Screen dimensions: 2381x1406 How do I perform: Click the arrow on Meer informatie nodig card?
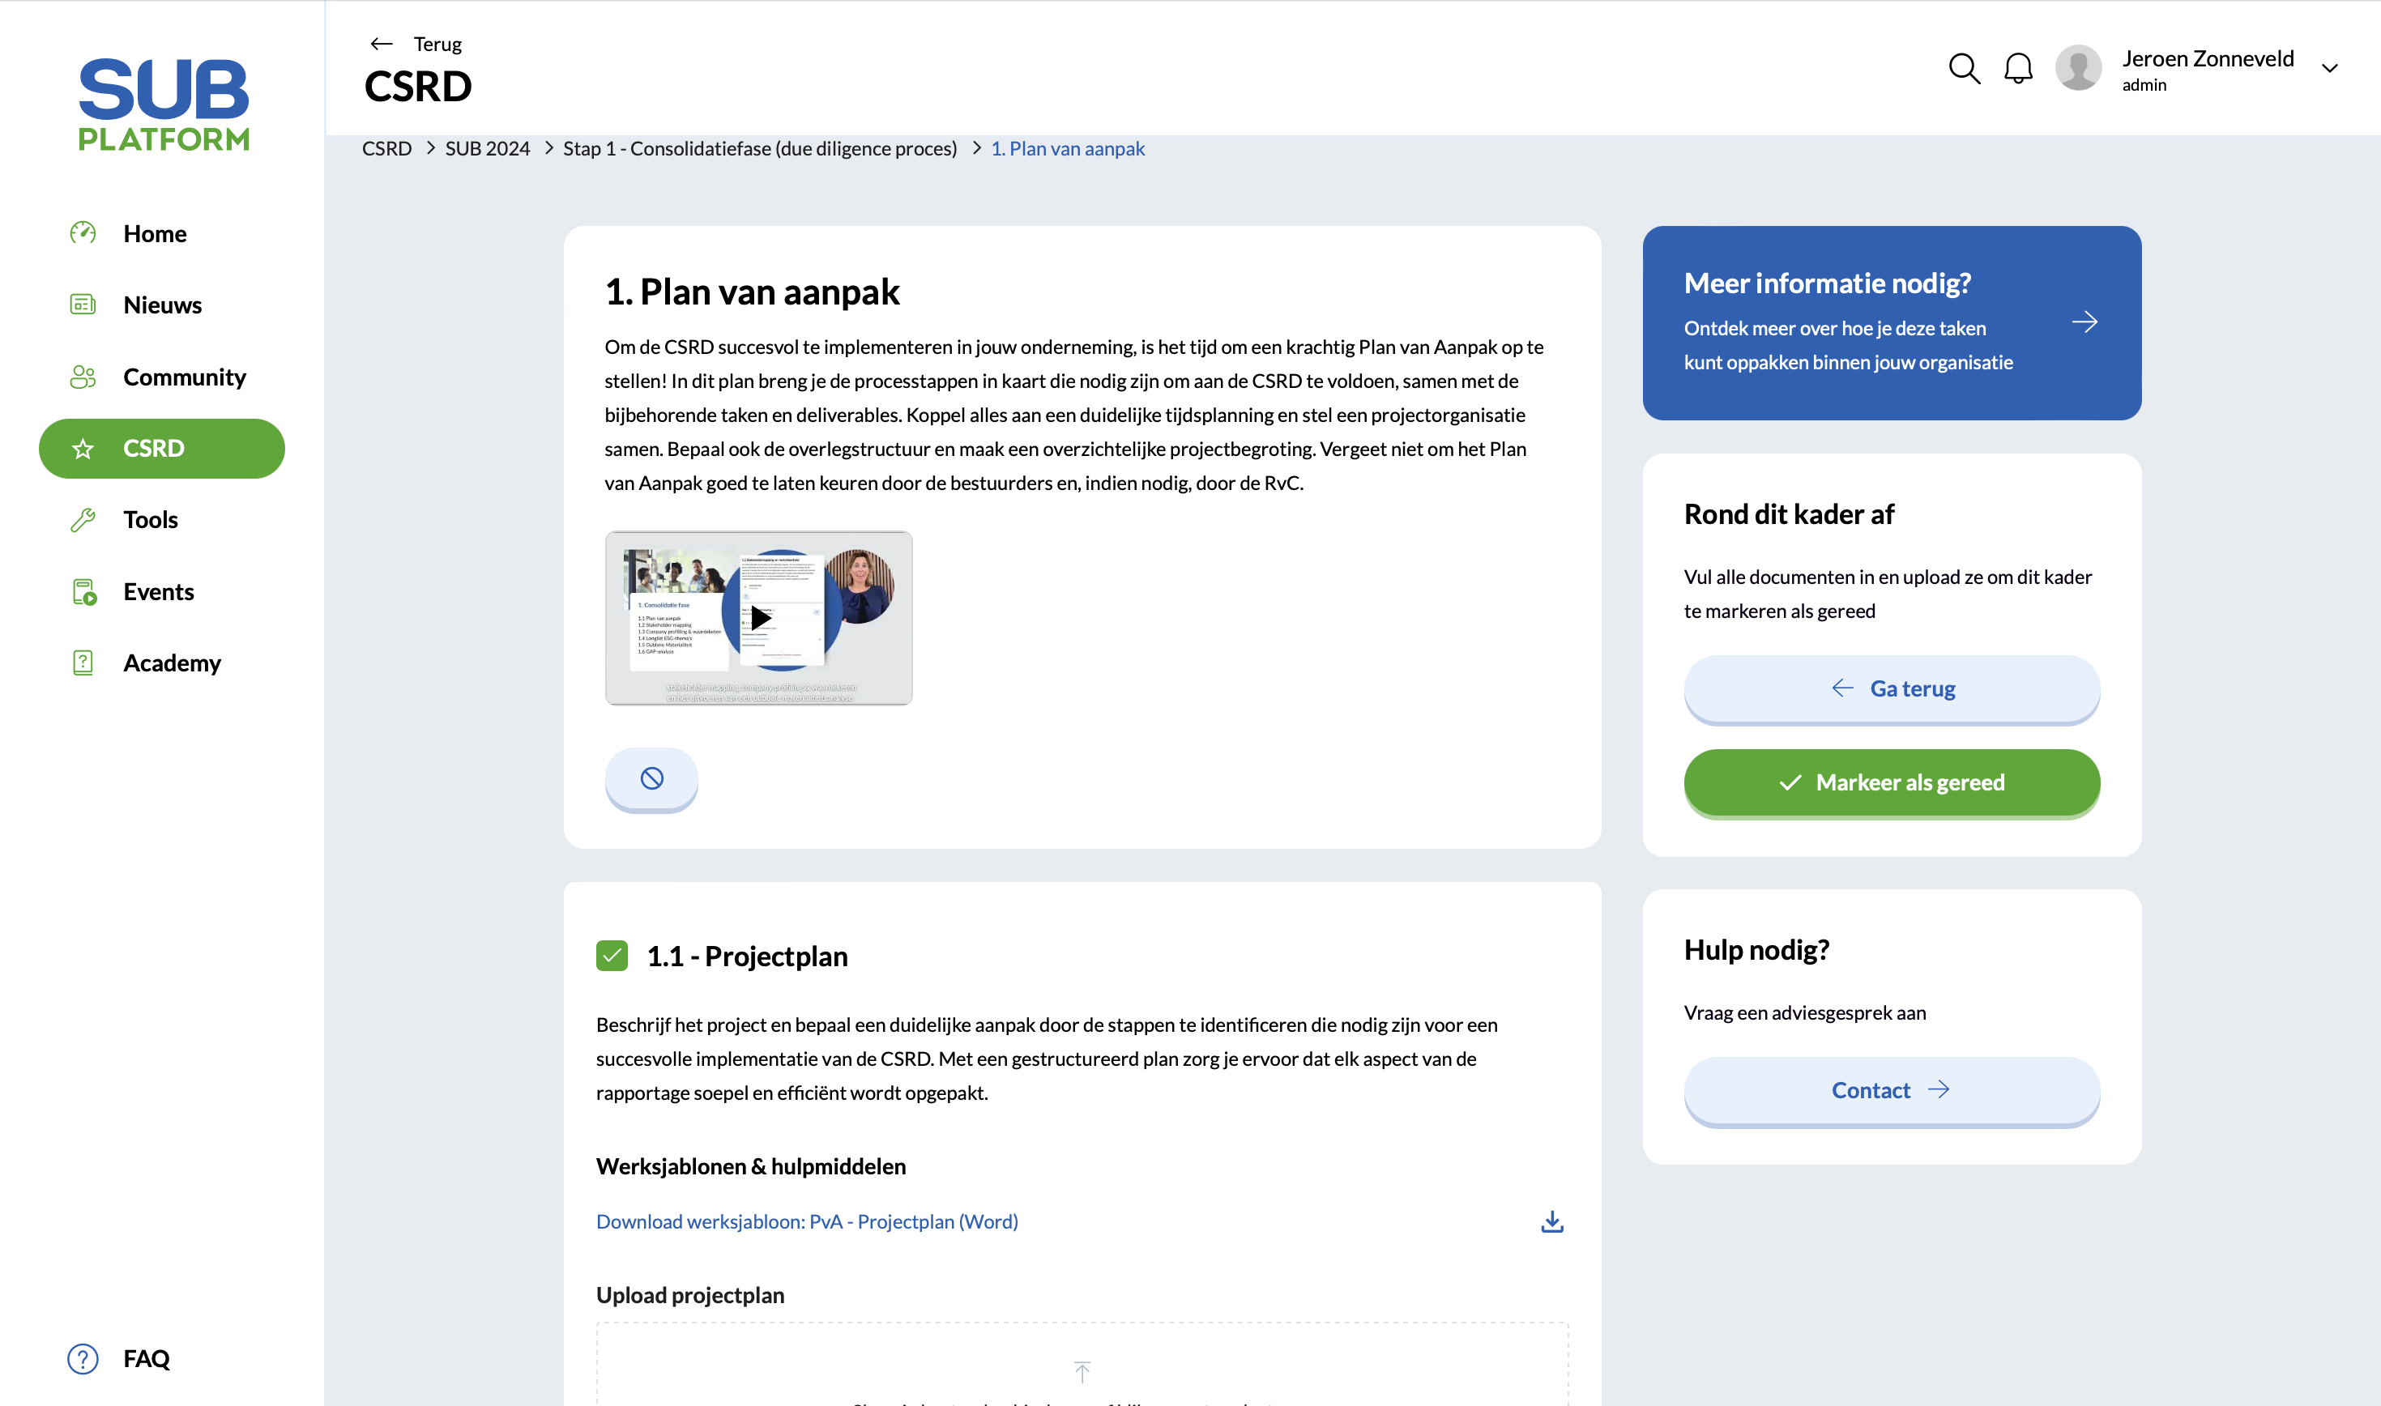[2084, 322]
